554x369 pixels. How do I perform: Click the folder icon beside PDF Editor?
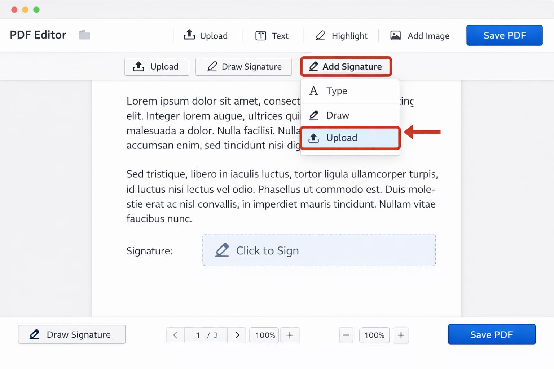click(84, 35)
